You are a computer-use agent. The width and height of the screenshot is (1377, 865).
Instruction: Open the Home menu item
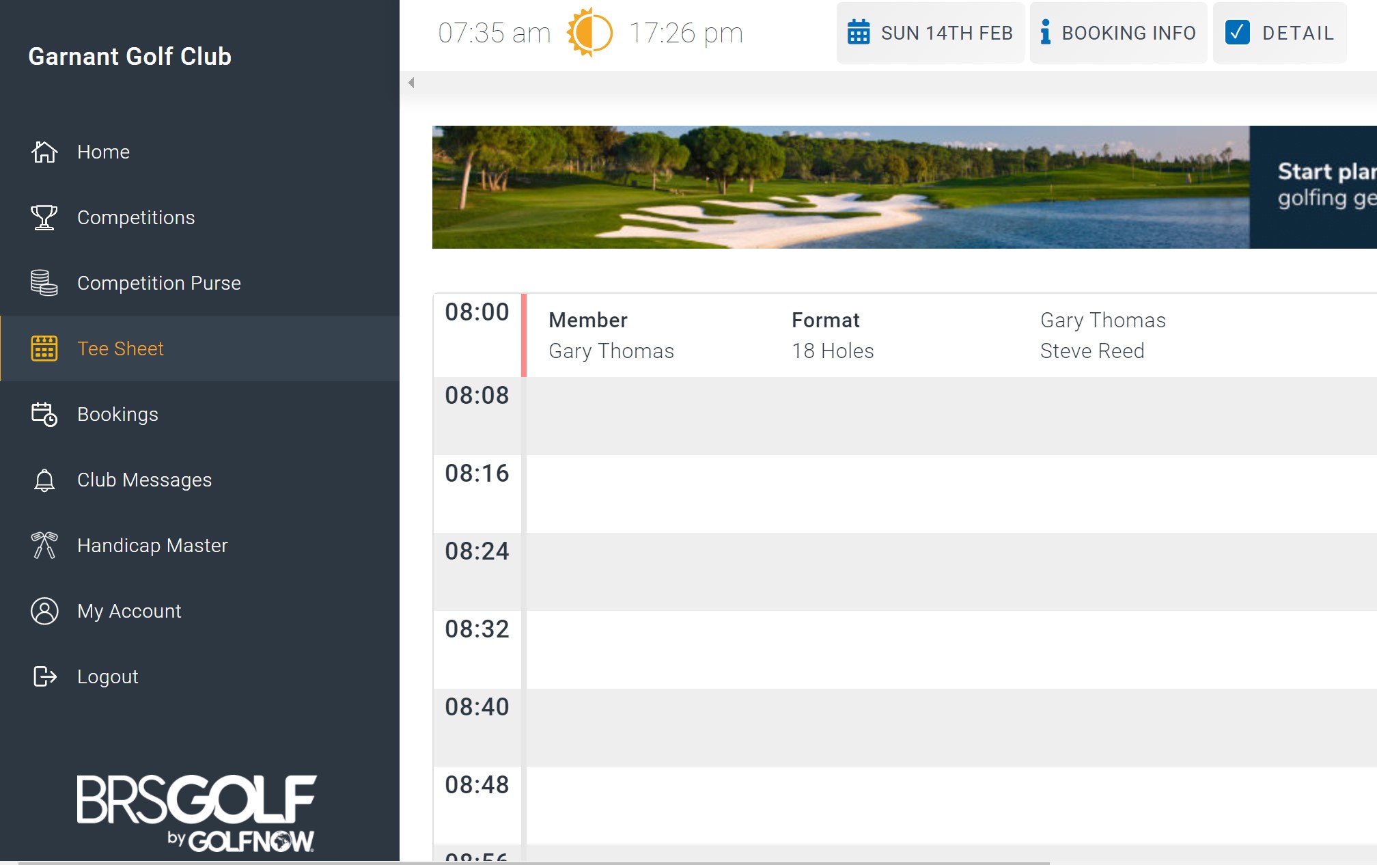pyautogui.click(x=199, y=152)
